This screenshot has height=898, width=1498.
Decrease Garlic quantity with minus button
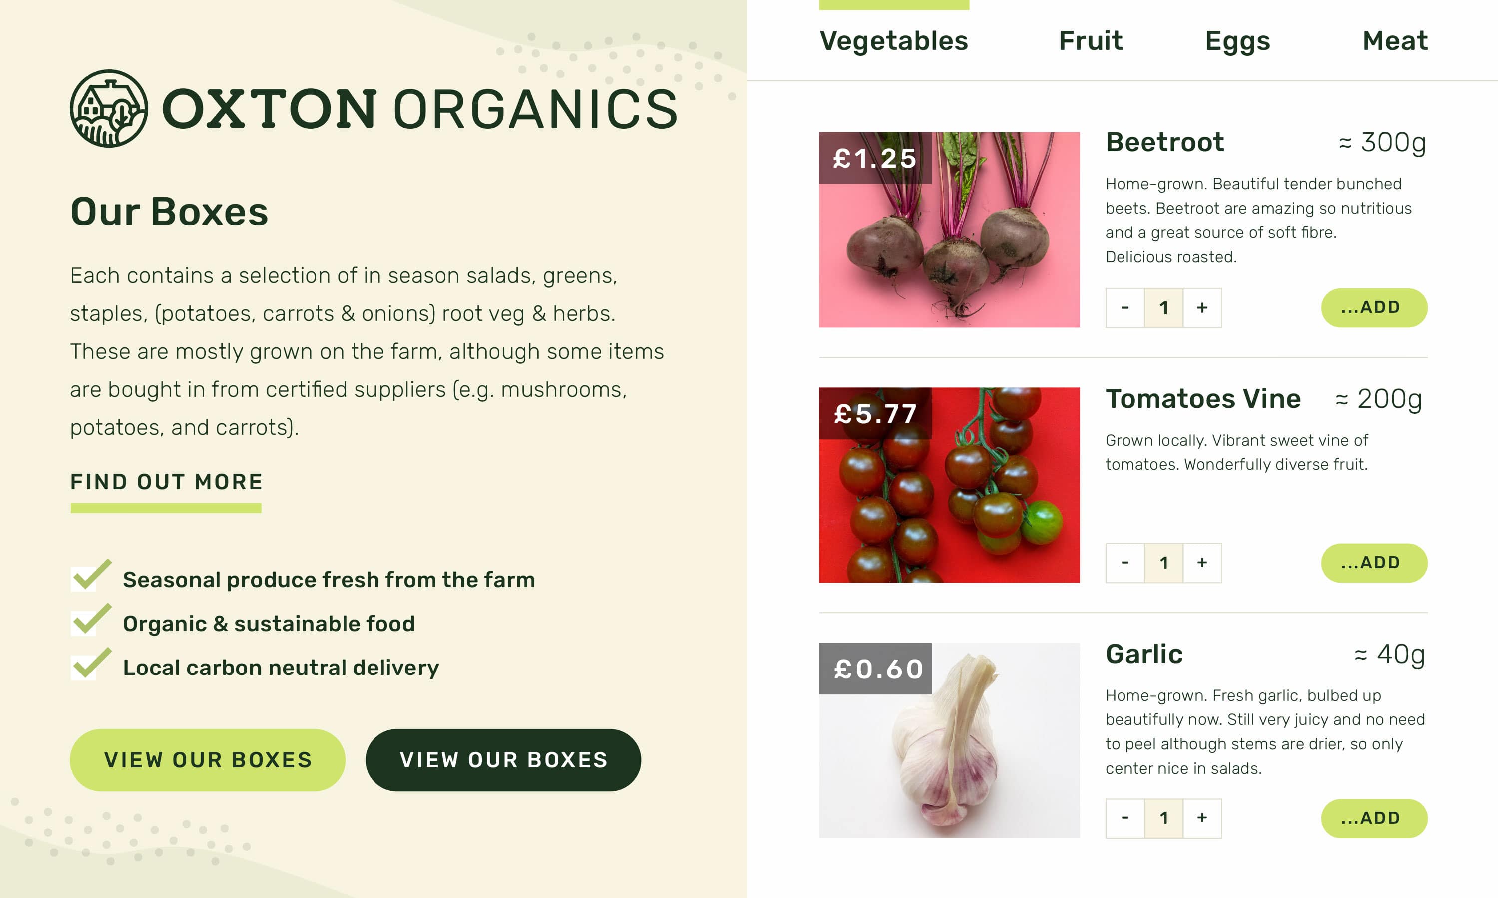tap(1125, 818)
